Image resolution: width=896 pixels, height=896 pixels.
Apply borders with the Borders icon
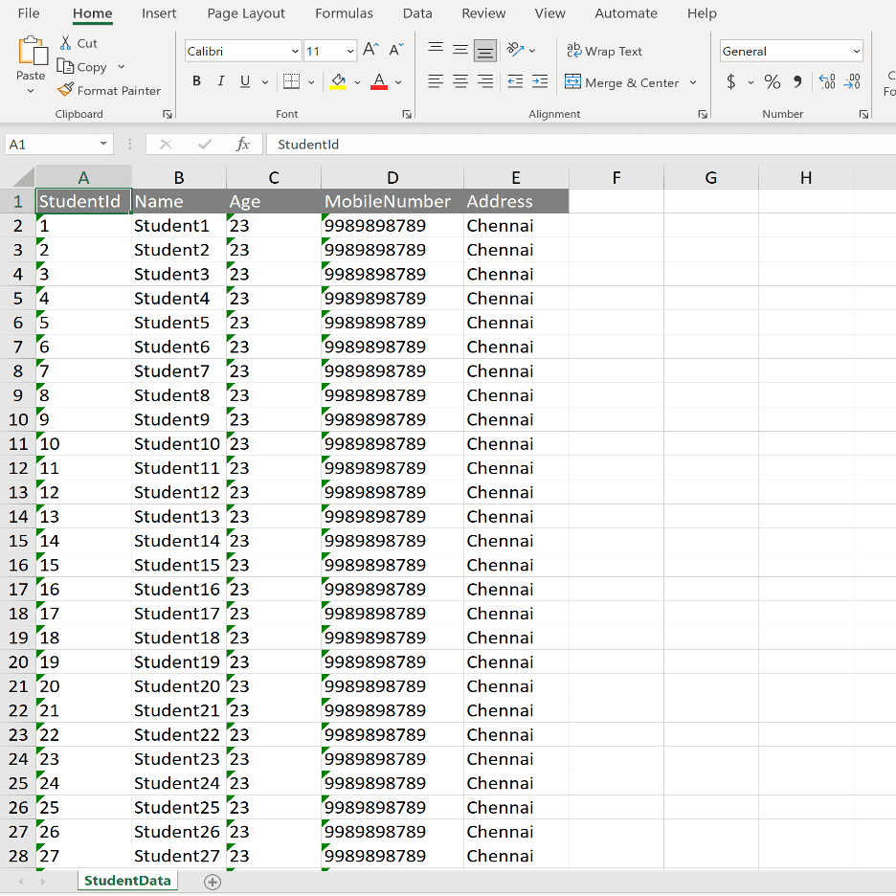pyautogui.click(x=291, y=81)
